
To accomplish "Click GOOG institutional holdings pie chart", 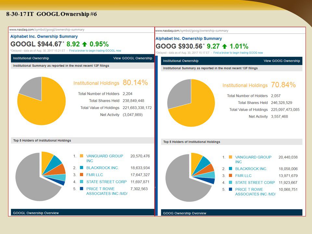I will click(191, 103).
